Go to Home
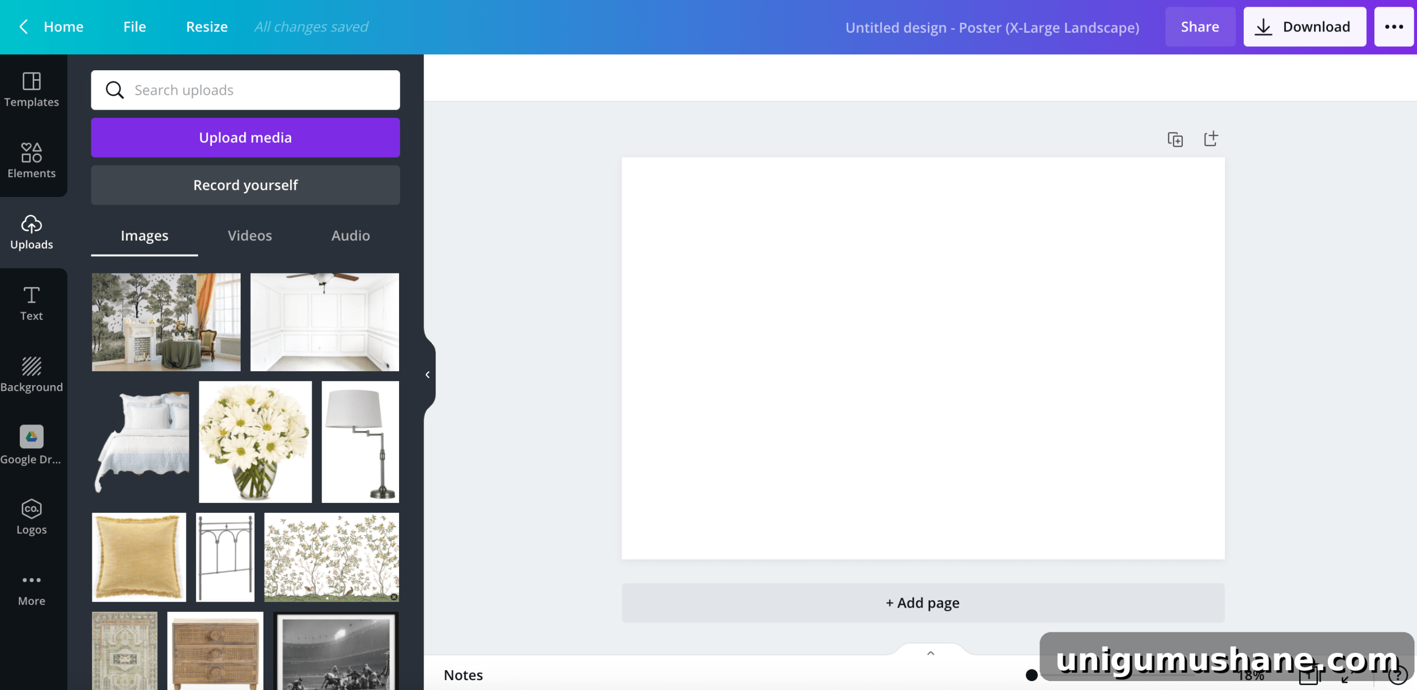Viewport: 1417px width, 690px height. (63, 27)
